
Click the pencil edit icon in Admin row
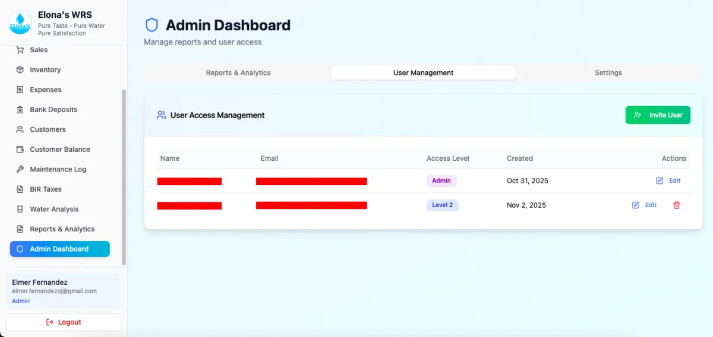coord(660,180)
